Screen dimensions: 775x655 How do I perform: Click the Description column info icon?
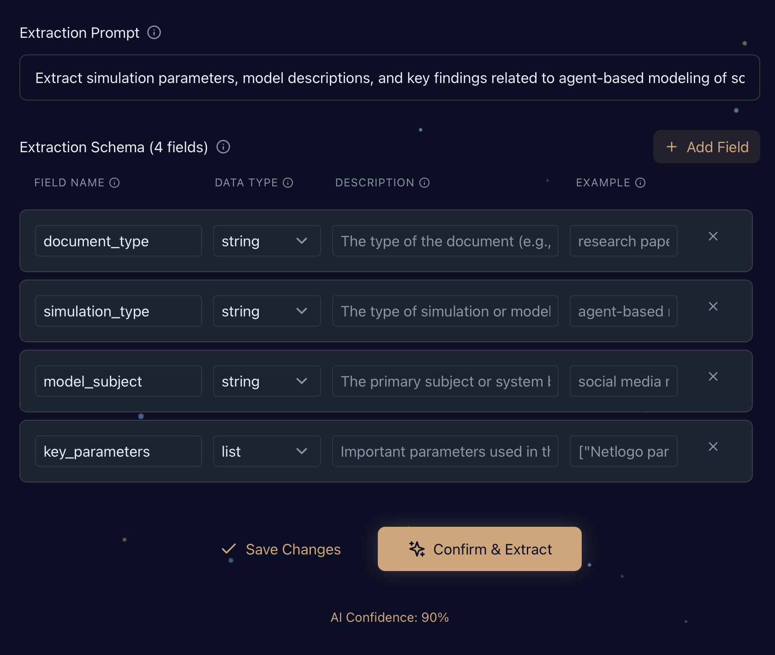[424, 183]
